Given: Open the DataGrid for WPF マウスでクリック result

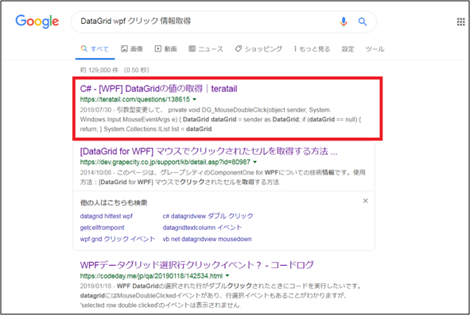Looking at the screenshot, I should pyautogui.click(x=208, y=152).
